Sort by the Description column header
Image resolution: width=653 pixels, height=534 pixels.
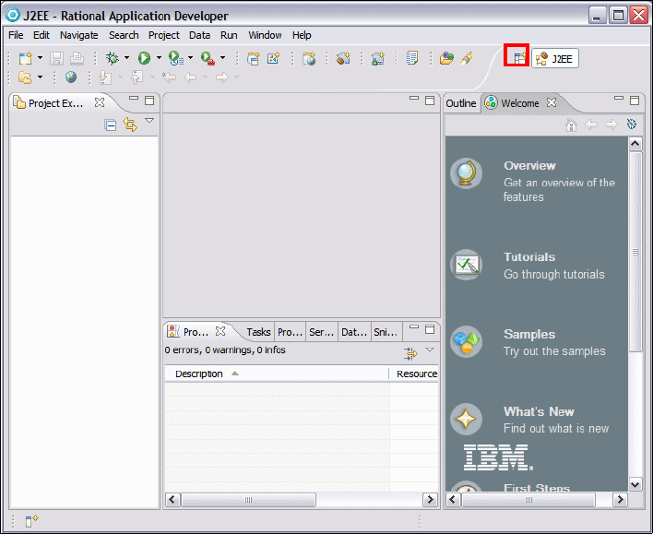(277, 374)
